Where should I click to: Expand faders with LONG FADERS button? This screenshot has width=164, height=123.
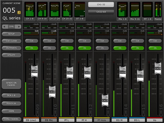click(11, 119)
